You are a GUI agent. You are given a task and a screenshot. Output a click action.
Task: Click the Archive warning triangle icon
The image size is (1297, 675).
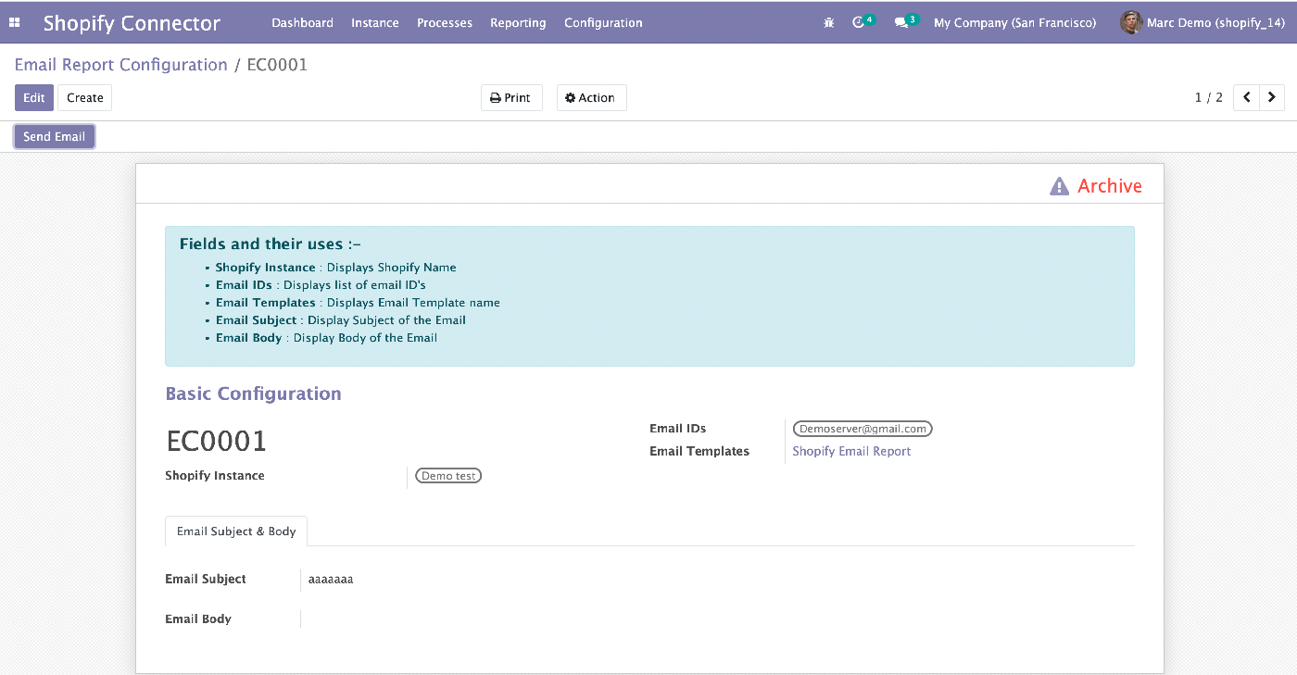pyautogui.click(x=1059, y=186)
